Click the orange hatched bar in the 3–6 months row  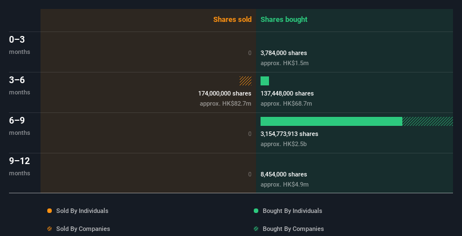click(245, 81)
